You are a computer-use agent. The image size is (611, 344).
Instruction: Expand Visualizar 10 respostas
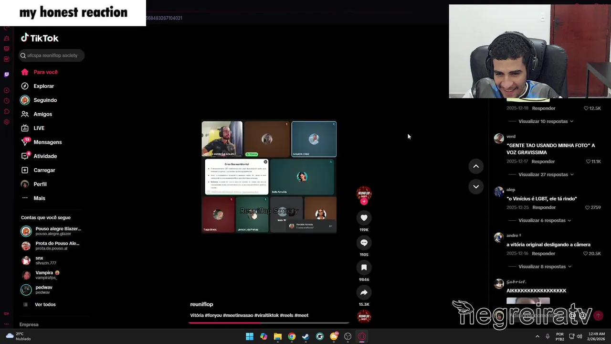pyautogui.click(x=546, y=121)
